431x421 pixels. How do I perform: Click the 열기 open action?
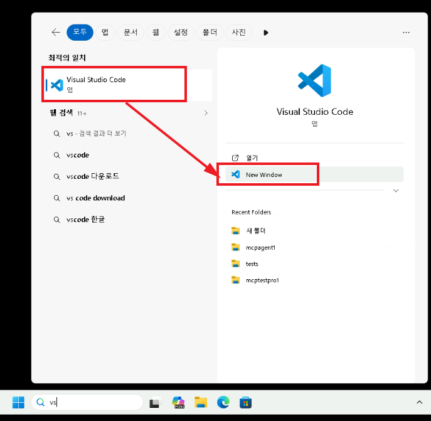[x=314, y=158]
